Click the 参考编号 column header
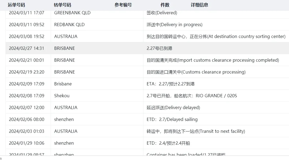This screenshot has height=160, width=289. (123, 5)
